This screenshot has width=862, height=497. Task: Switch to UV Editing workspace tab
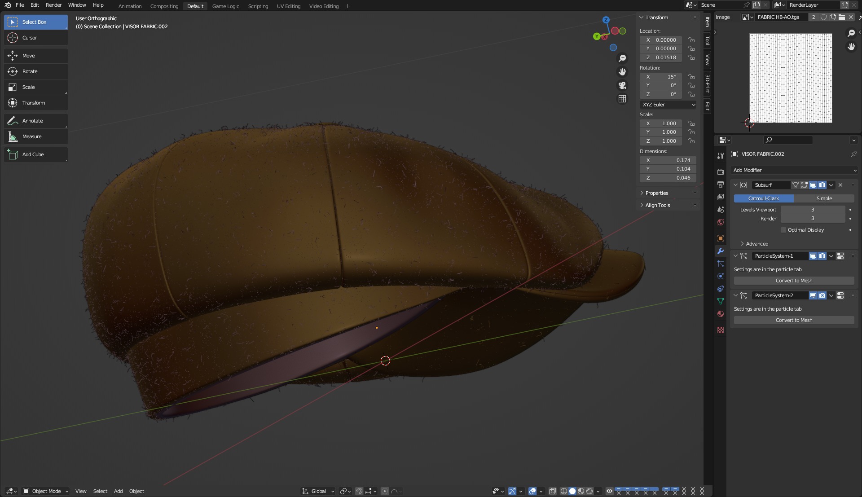click(x=289, y=6)
